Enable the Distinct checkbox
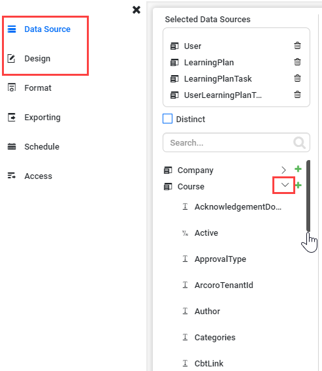 point(167,118)
